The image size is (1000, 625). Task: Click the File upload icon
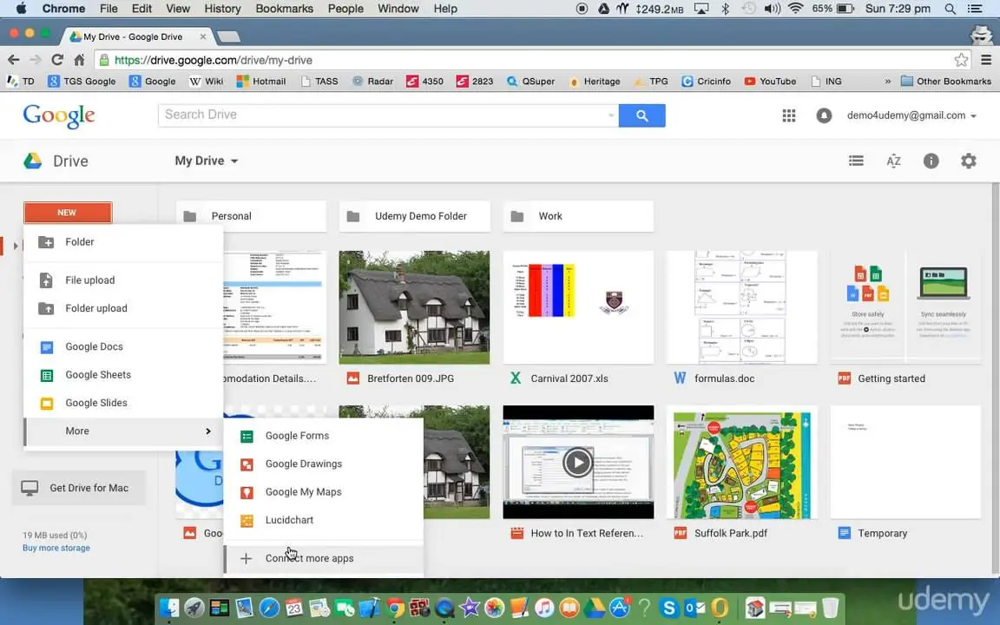(x=46, y=280)
